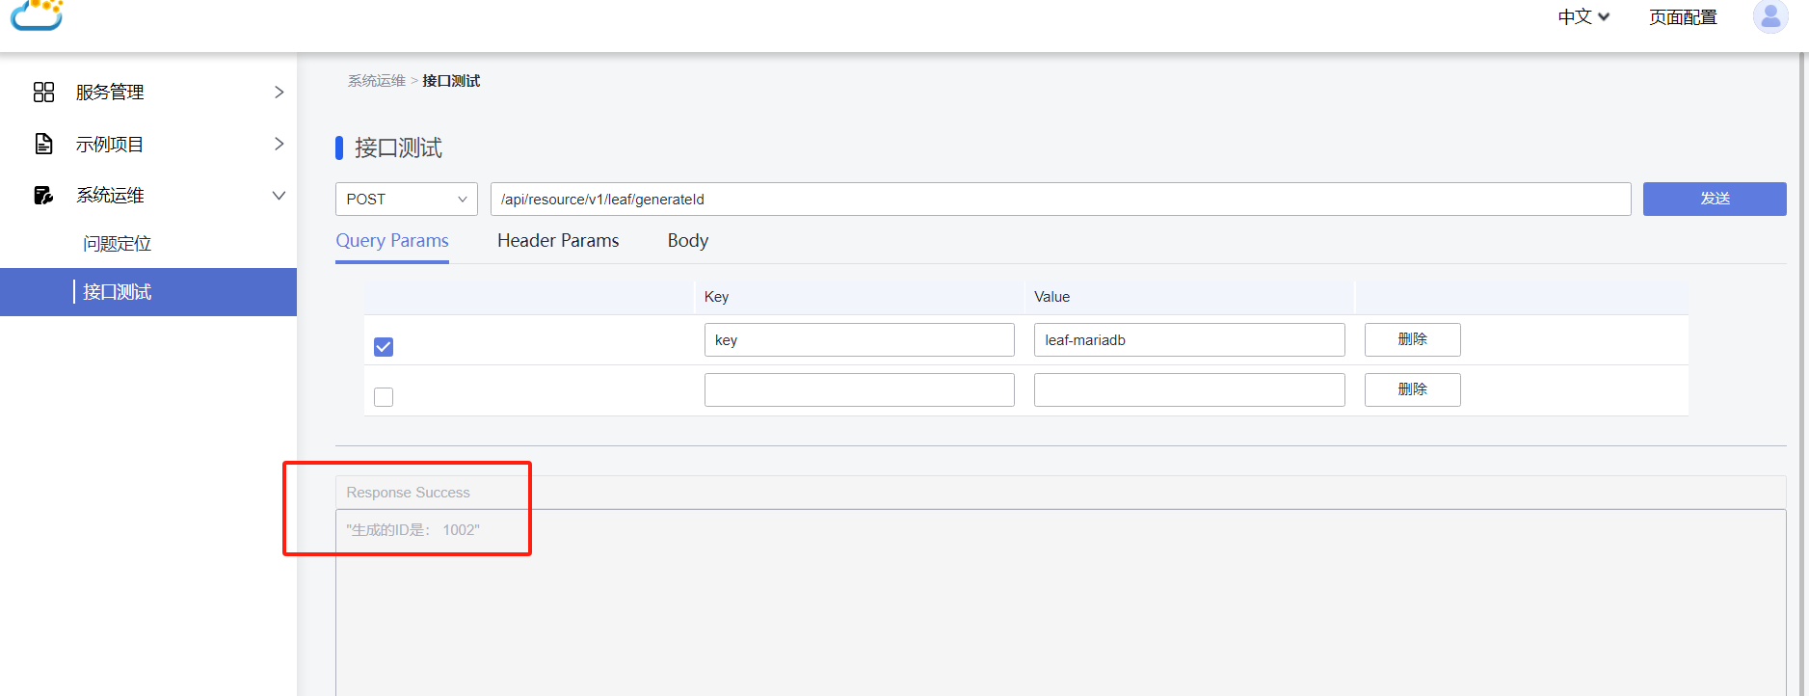Open the 中文 language dropdown
1809x696 pixels.
point(1583,17)
